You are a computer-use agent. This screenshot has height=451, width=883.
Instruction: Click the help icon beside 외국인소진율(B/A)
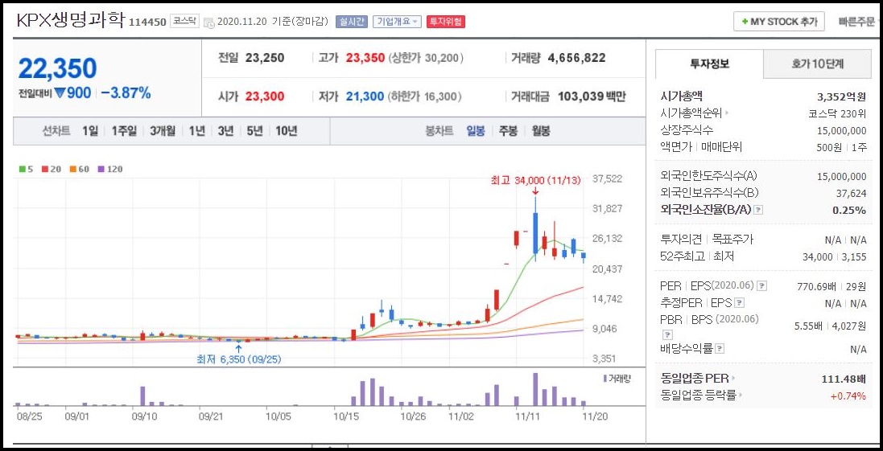pyautogui.click(x=758, y=210)
